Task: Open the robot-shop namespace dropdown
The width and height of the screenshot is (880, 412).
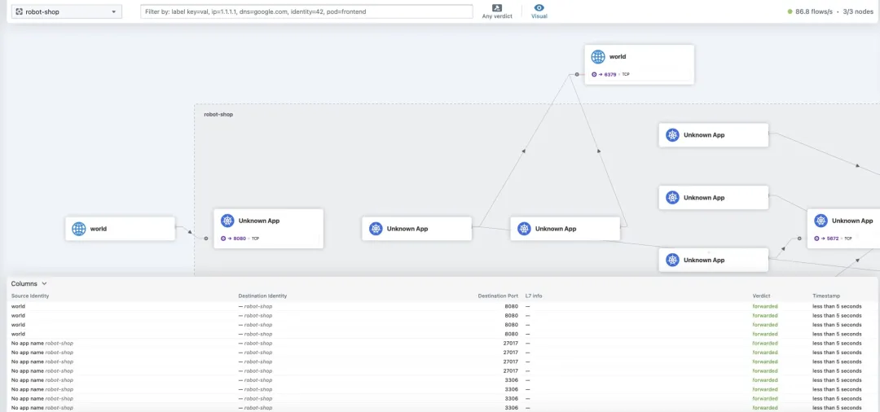Action: [67, 11]
